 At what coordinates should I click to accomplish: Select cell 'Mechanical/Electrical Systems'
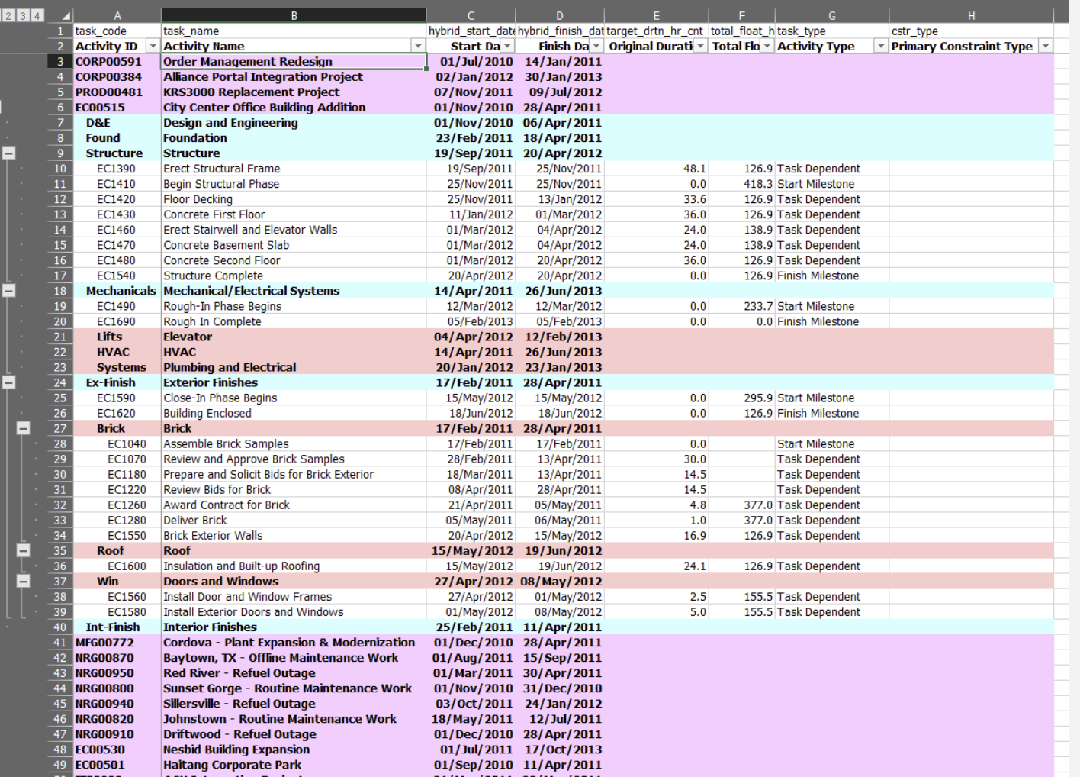point(294,291)
